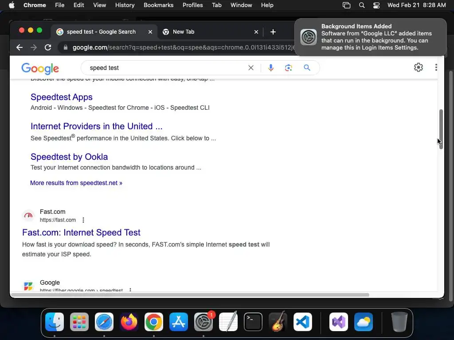Open the Chrome application menu
Image resolution: width=454 pixels, height=340 pixels.
point(35,5)
